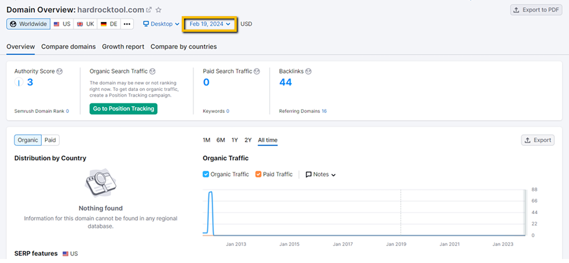Open the Feb 19, 2024 date picker

coord(209,24)
